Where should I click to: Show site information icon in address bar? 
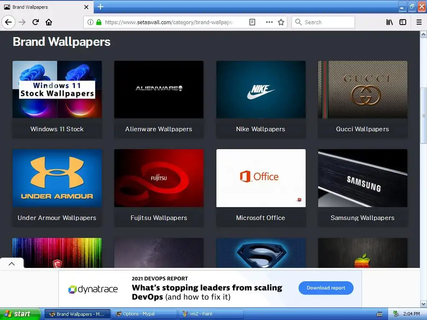[90, 22]
